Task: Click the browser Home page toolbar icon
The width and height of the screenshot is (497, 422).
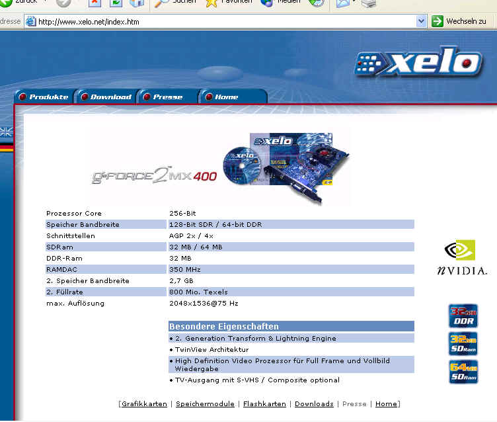Action: click(x=137, y=3)
